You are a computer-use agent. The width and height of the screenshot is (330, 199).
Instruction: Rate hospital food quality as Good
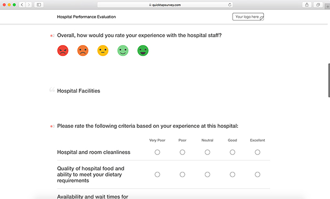(x=233, y=174)
